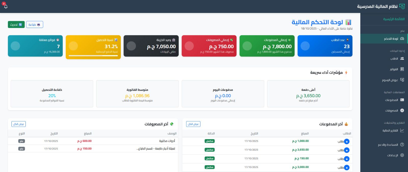
Task: Open the notifications bell icon
Action: (x=6, y=7)
